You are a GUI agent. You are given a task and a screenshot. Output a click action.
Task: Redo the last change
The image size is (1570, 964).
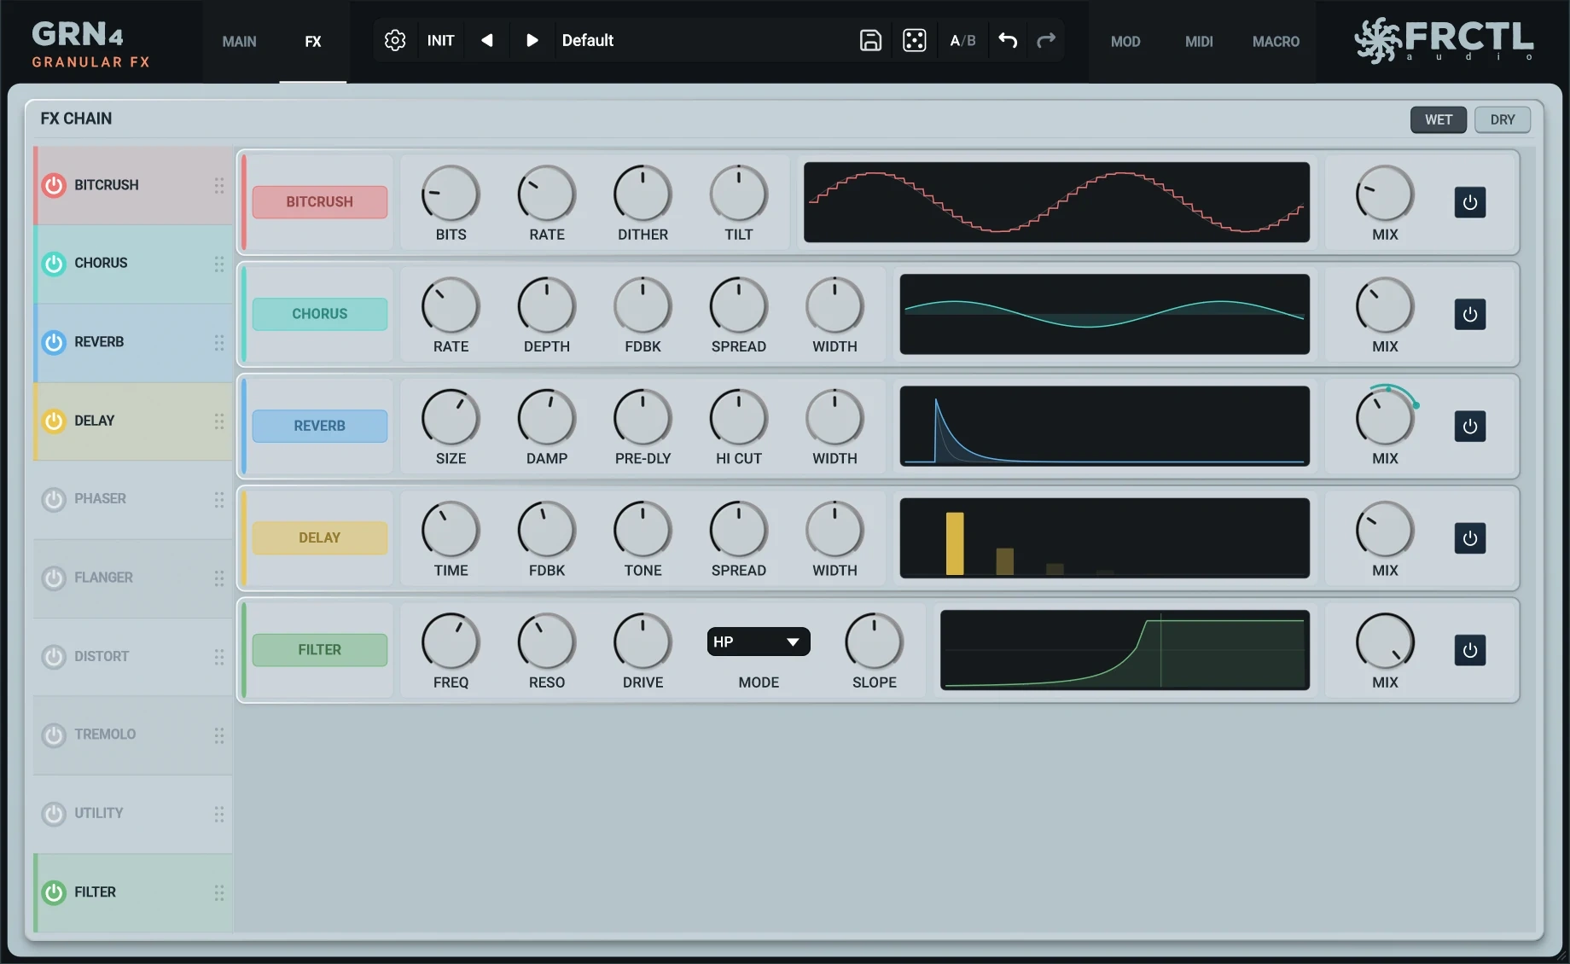point(1046,40)
